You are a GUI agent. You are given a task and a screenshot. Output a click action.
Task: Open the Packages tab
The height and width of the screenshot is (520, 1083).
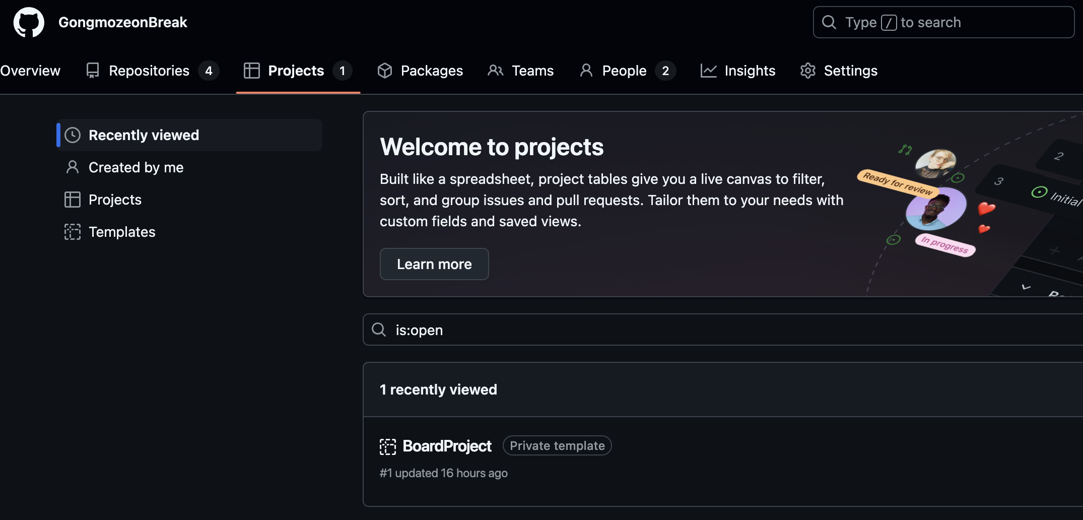(x=420, y=71)
